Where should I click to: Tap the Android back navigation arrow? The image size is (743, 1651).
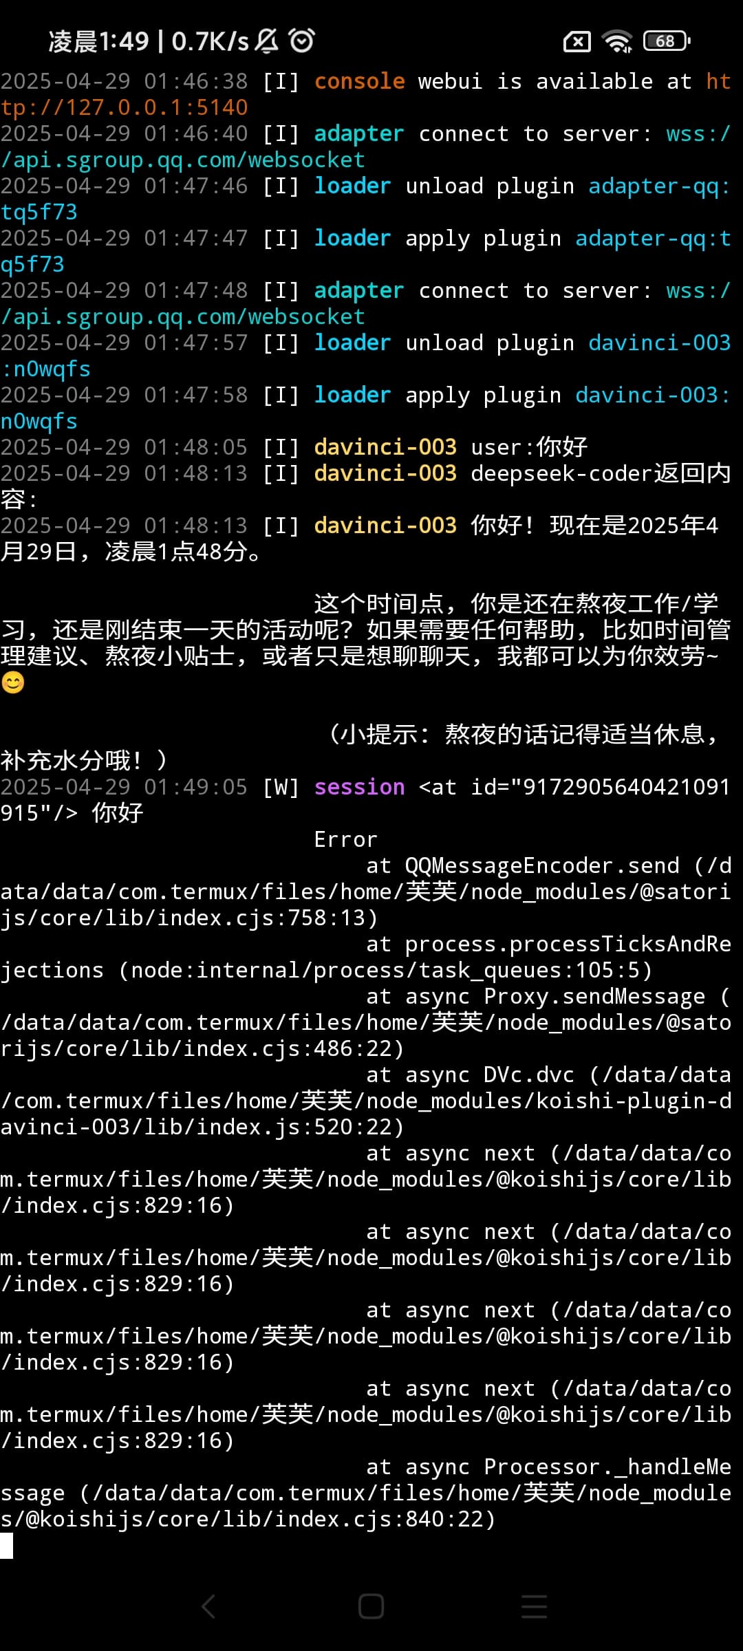[208, 1607]
